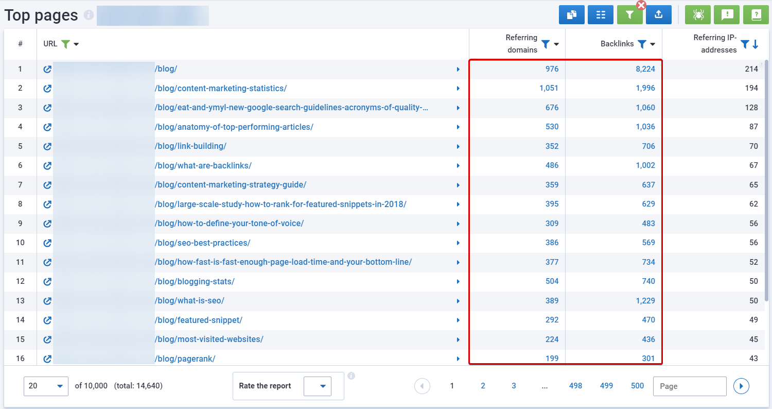
Task: Click the URL column green filter icon
Action: coord(65,44)
